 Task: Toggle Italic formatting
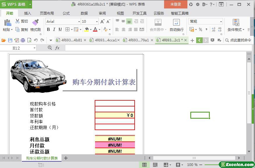[54, 29]
